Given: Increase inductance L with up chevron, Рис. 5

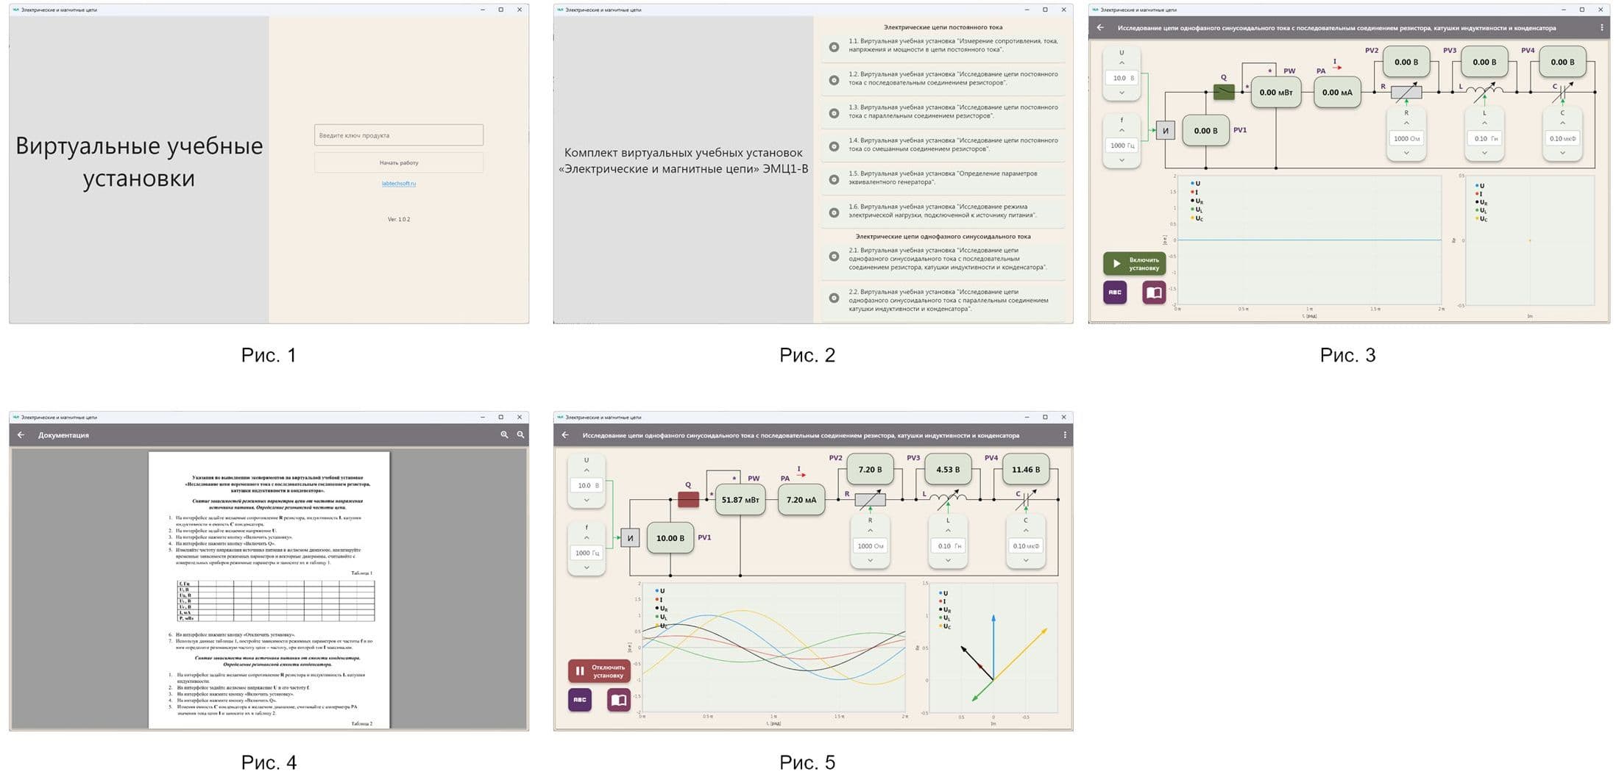Looking at the screenshot, I should [x=948, y=531].
